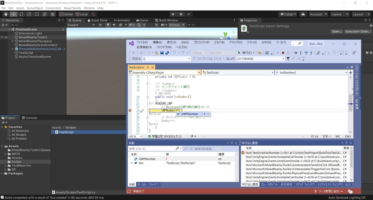Toggle Local handle rotation in Unity
The image size is (373, 200).
[82, 14]
